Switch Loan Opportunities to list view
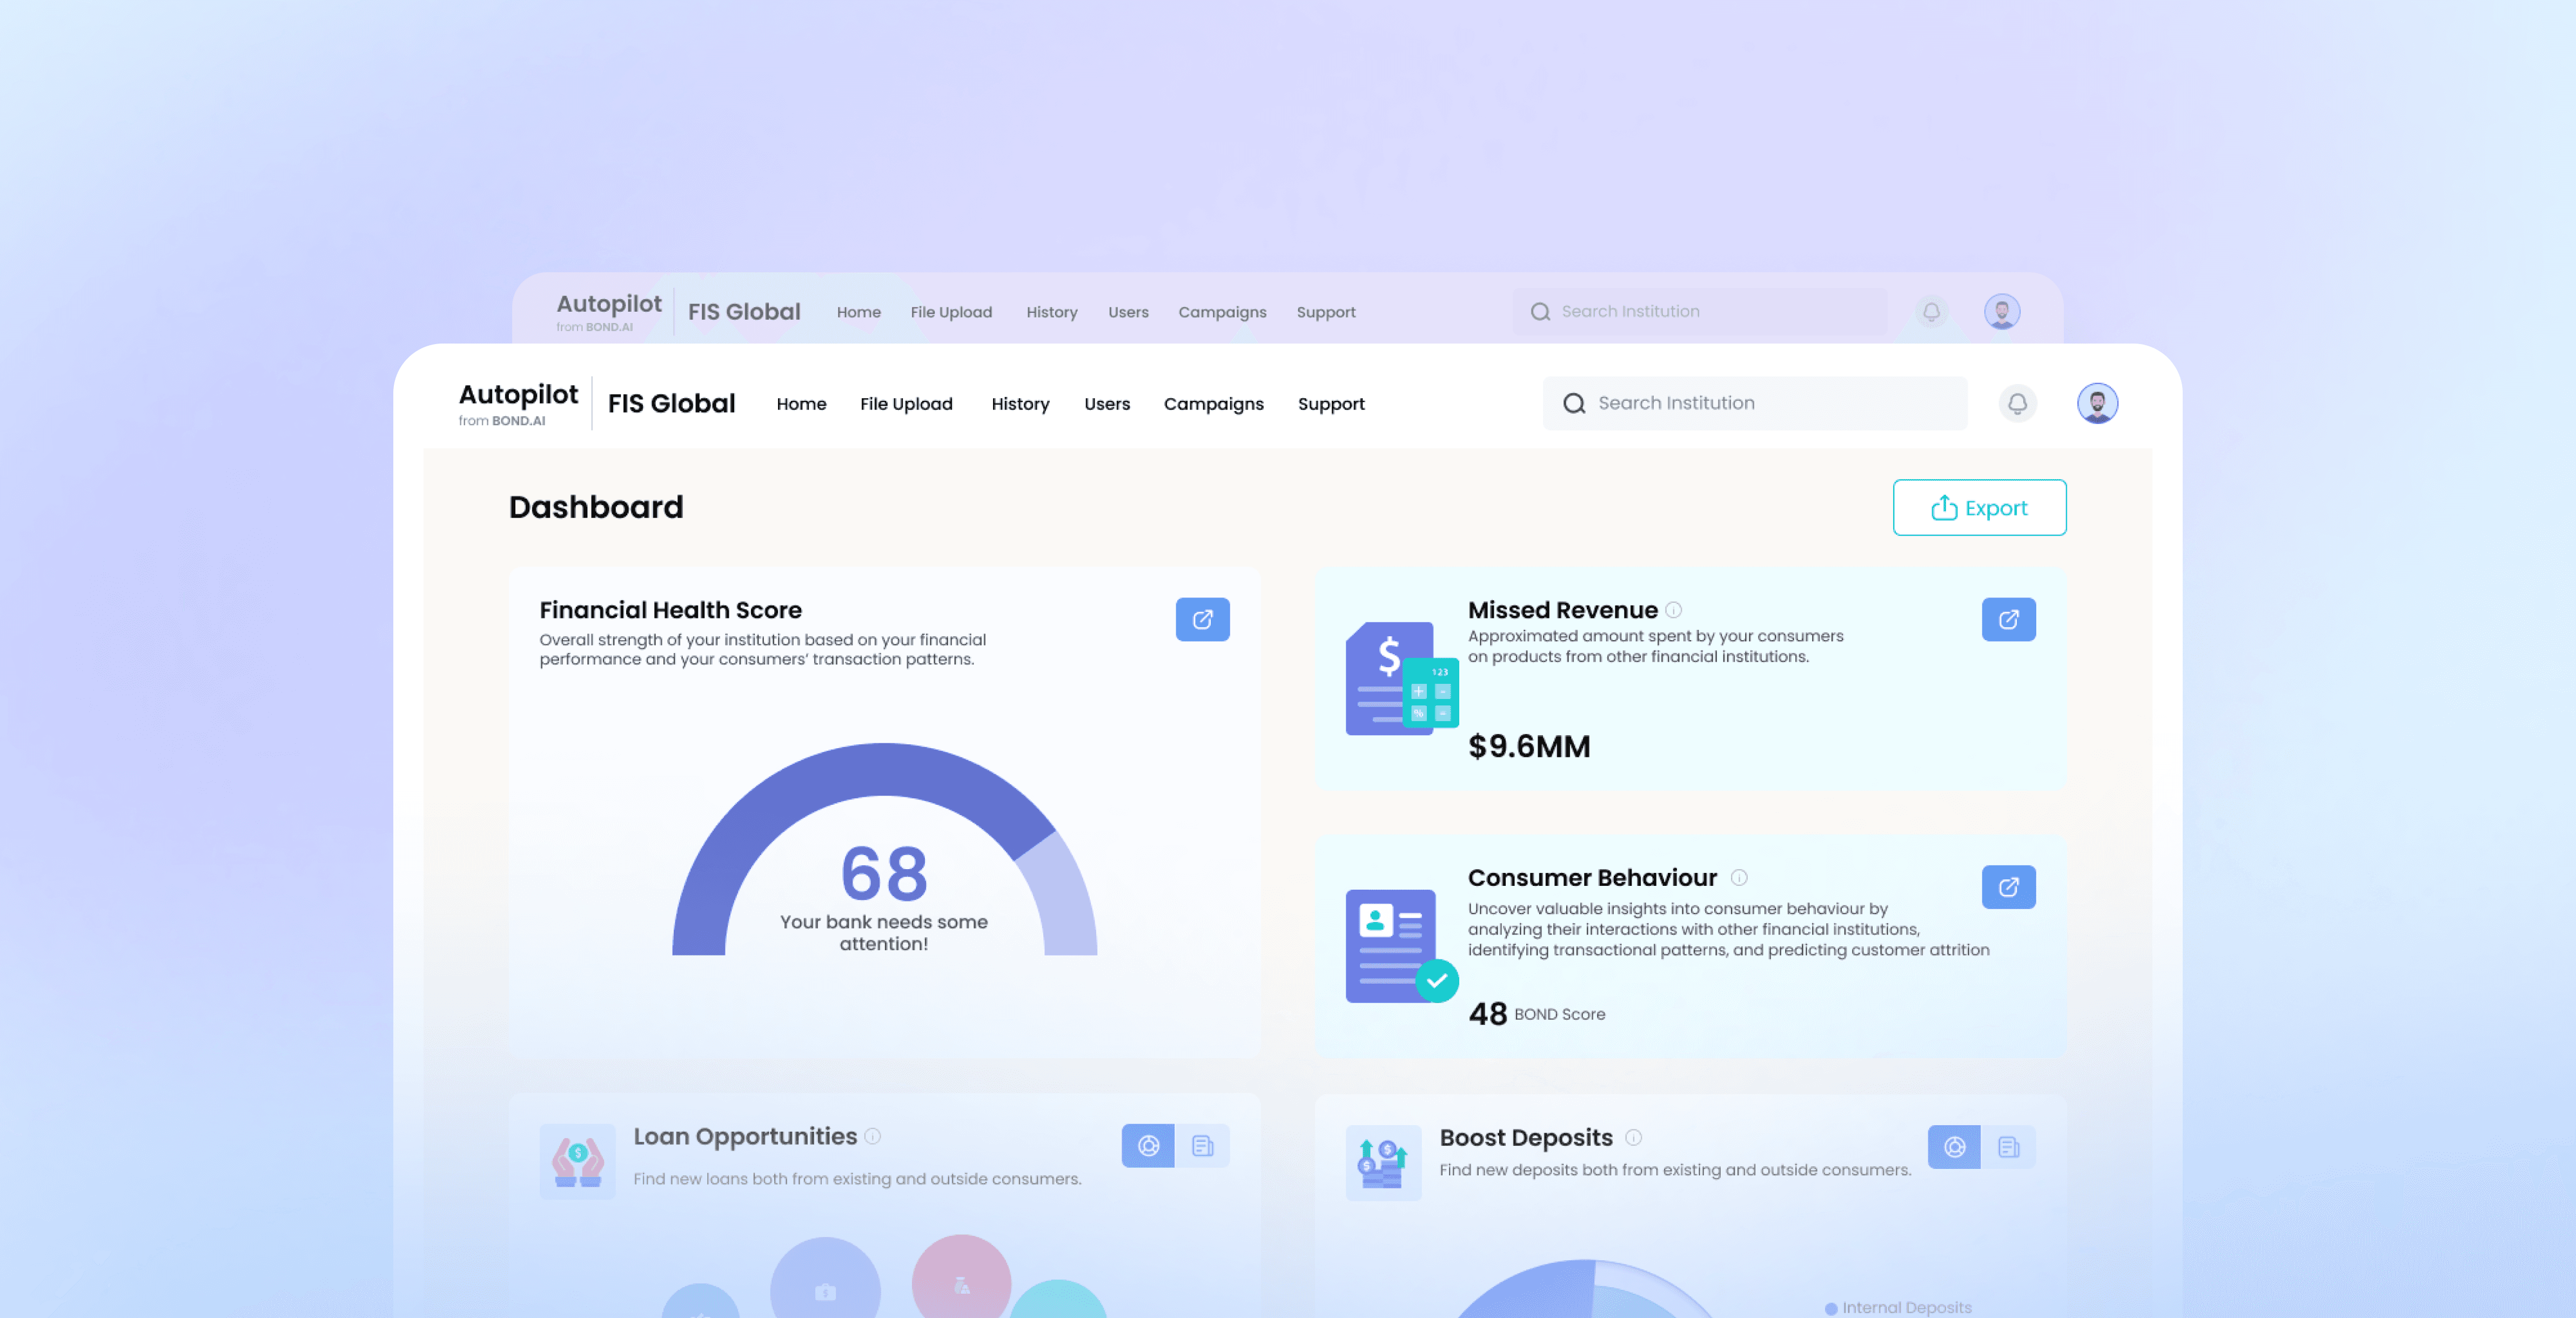 pos(1202,1146)
